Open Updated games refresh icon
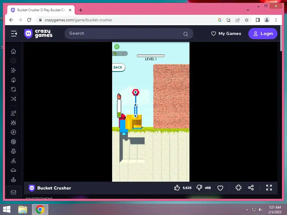287x215 pixels. (x=13, y=89)
